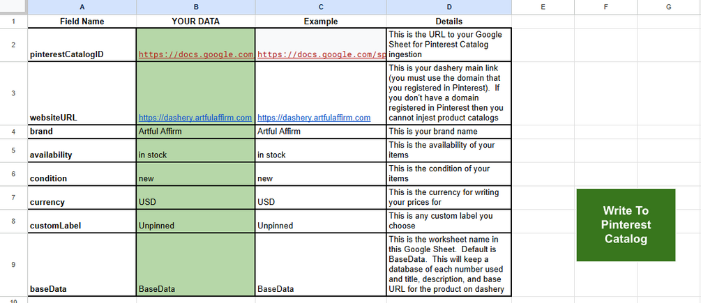Select 'new' in Example column
Image resolution: width=701 pixels, height=303 pixels.
tap(321, 174)
